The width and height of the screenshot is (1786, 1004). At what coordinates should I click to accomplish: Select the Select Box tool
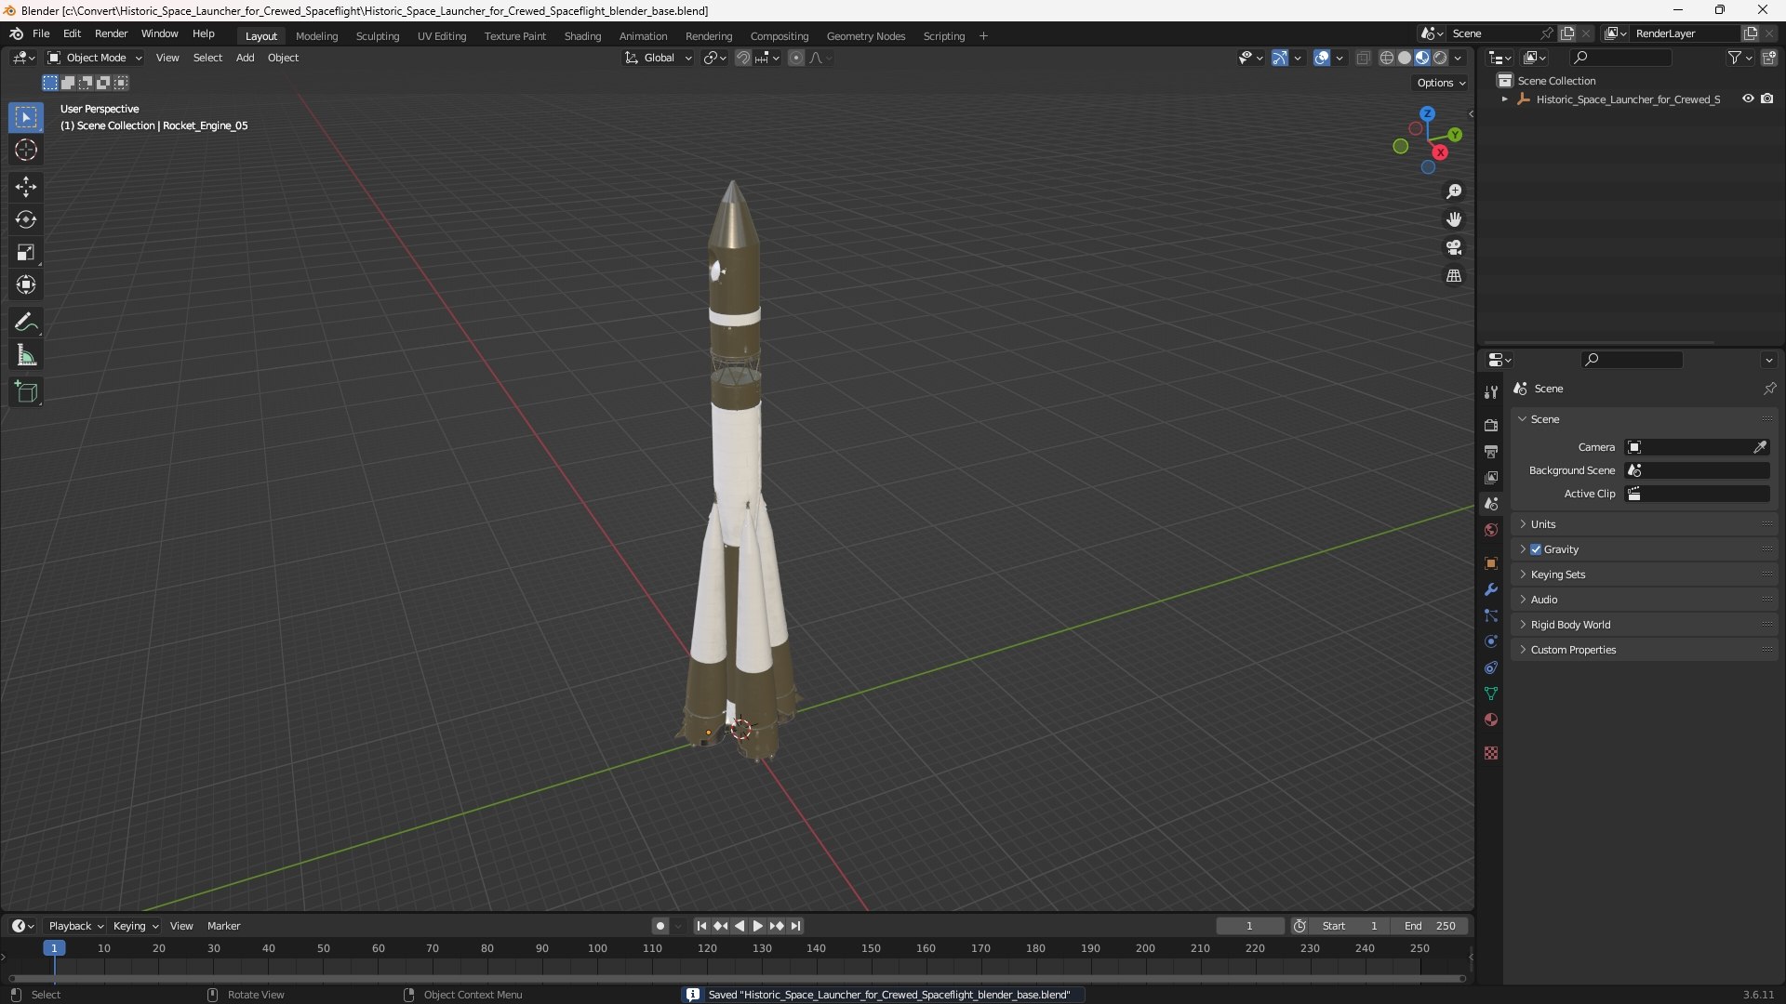[26, 118]
